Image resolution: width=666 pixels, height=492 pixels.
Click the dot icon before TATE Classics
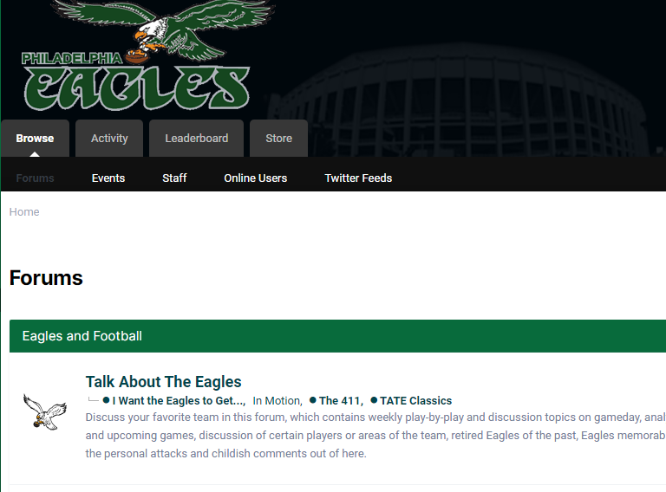(x=374, y=400)
